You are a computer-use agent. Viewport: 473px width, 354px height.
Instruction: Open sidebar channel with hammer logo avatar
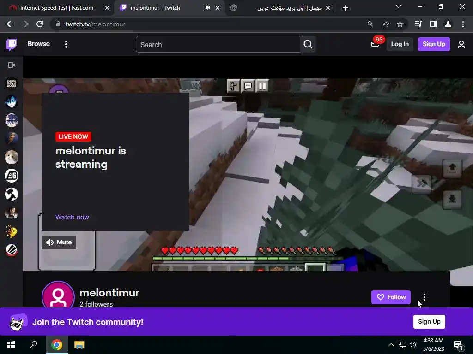tap(12, 194)
